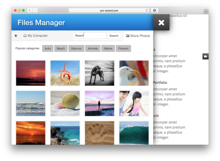Image resolution: width=220 pixels, height=161 pixels.
Task: Pick the orange sunset with sun on horizon photo
Action: [x=31, y=133]
